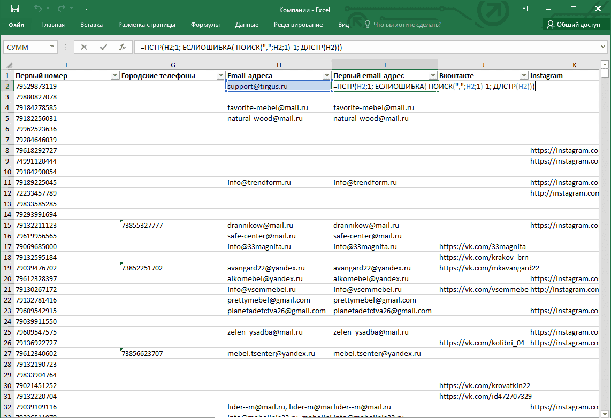Open the Файл menu

17,25
